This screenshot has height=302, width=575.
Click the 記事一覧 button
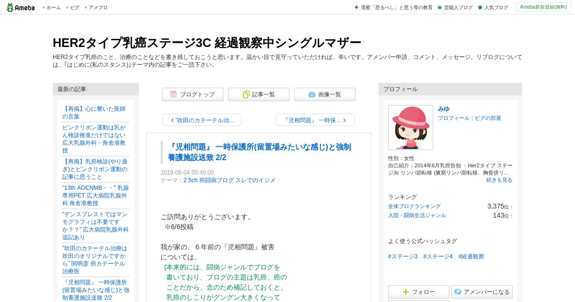(x=259, y=94)
